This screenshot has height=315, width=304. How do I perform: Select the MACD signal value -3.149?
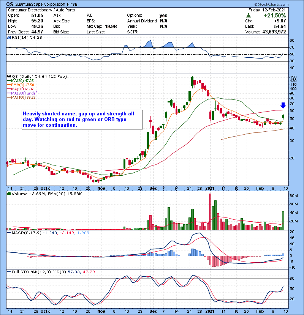click(67, 233)
